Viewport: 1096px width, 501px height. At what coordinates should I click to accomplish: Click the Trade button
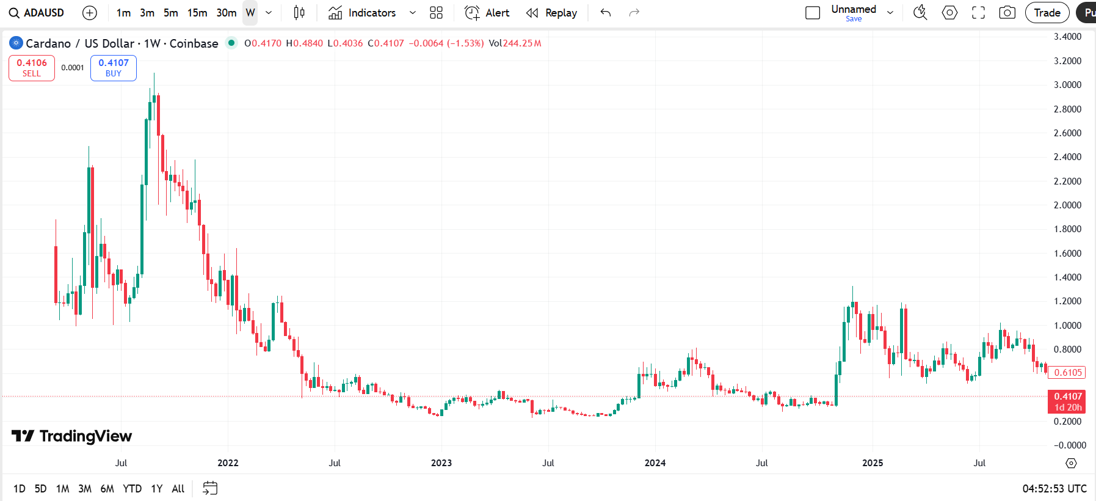click(x=1047, y=13)
